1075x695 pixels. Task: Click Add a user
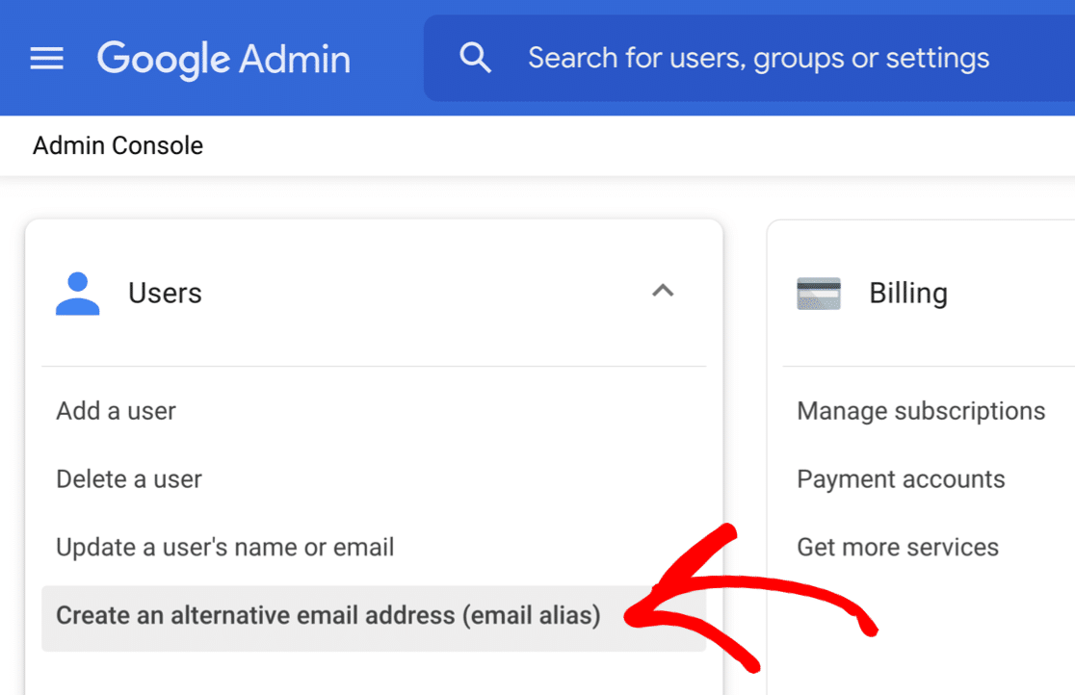(116, 410)
